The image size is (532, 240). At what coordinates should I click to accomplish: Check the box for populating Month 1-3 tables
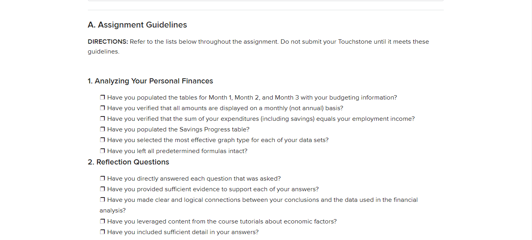click(x=102, y=98)
